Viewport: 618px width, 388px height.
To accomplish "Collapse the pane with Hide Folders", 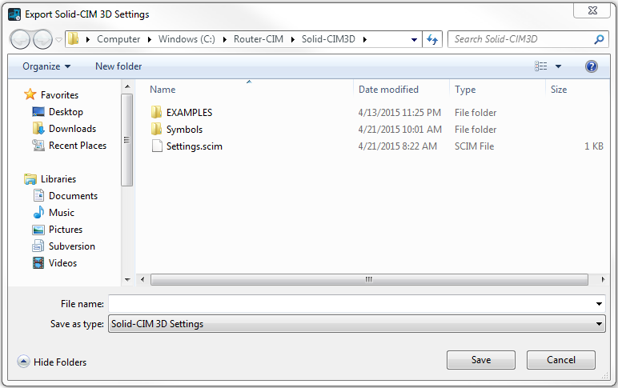I will pyautogui.click(x=52, y=362).
